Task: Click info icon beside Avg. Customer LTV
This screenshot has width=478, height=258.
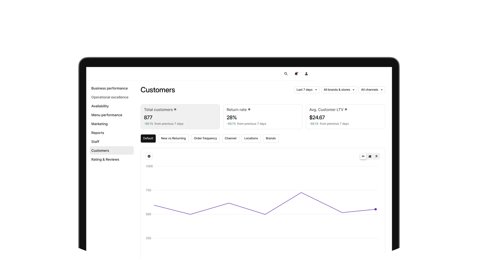Action: [x=346, y=110]
